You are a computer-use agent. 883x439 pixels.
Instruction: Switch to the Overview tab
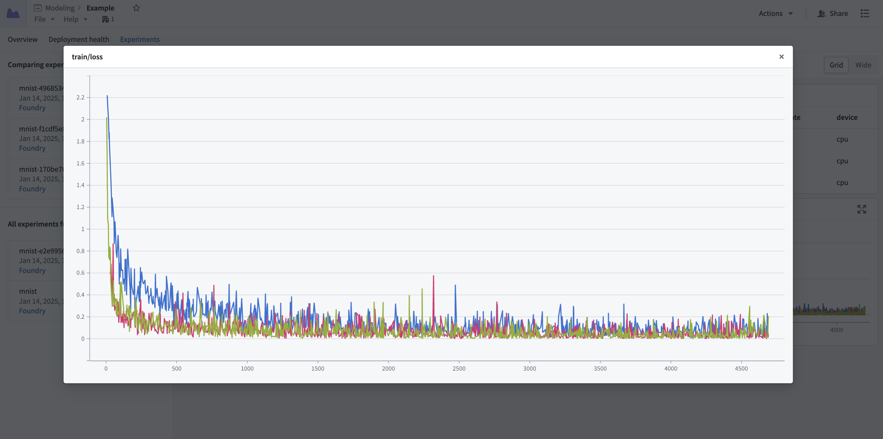click(23, 39)
